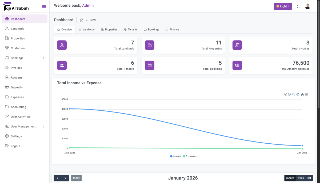Toggle the Income series in chart legend
This screenshot has width=320, height=183.
tap(175, 156)
